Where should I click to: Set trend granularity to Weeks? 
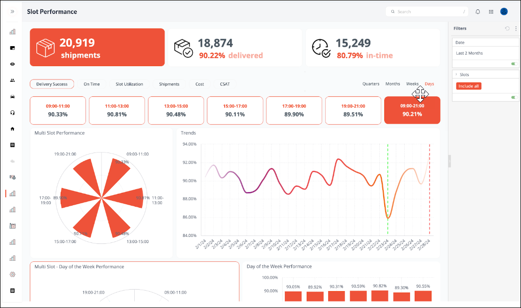(x=412, y=84)
